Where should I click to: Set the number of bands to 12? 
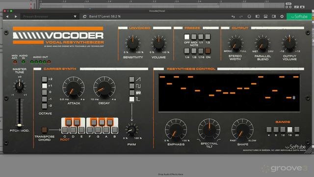[x=283, y=130]
